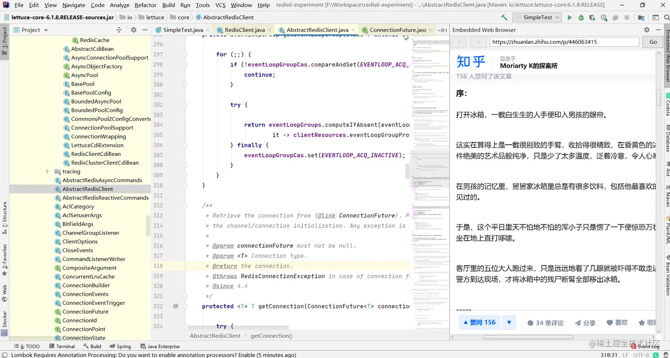Debug SimpleTest with the bug icon
670x358 pixels.
pos(581,17)
